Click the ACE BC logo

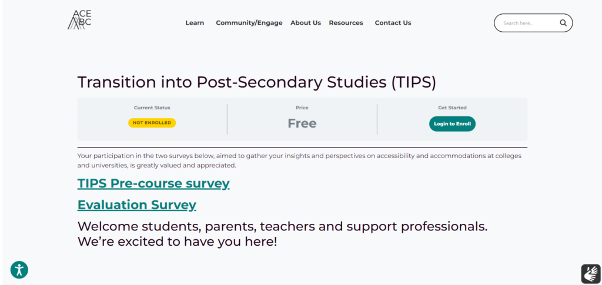pos(79,19)
